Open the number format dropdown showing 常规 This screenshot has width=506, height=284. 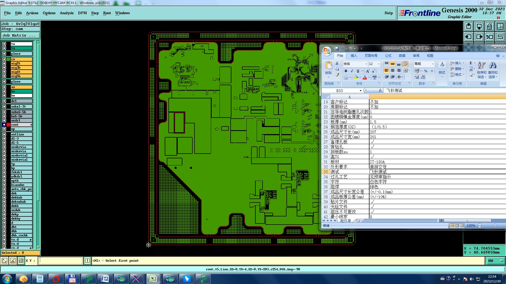click(432, 64)
